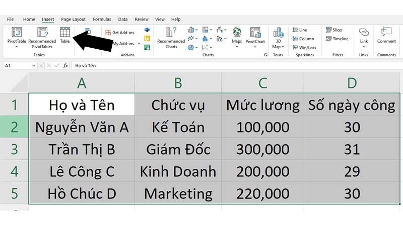Screen dimensions: 403x226
Task: Click the Link chain icon
Action: click(x=364, y=32)
